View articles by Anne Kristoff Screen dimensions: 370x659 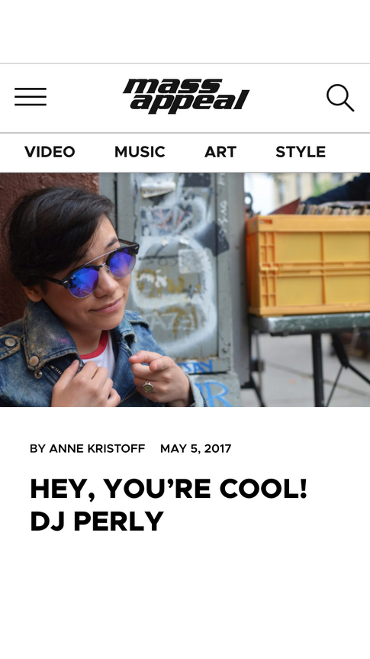[x=97, y=448]
